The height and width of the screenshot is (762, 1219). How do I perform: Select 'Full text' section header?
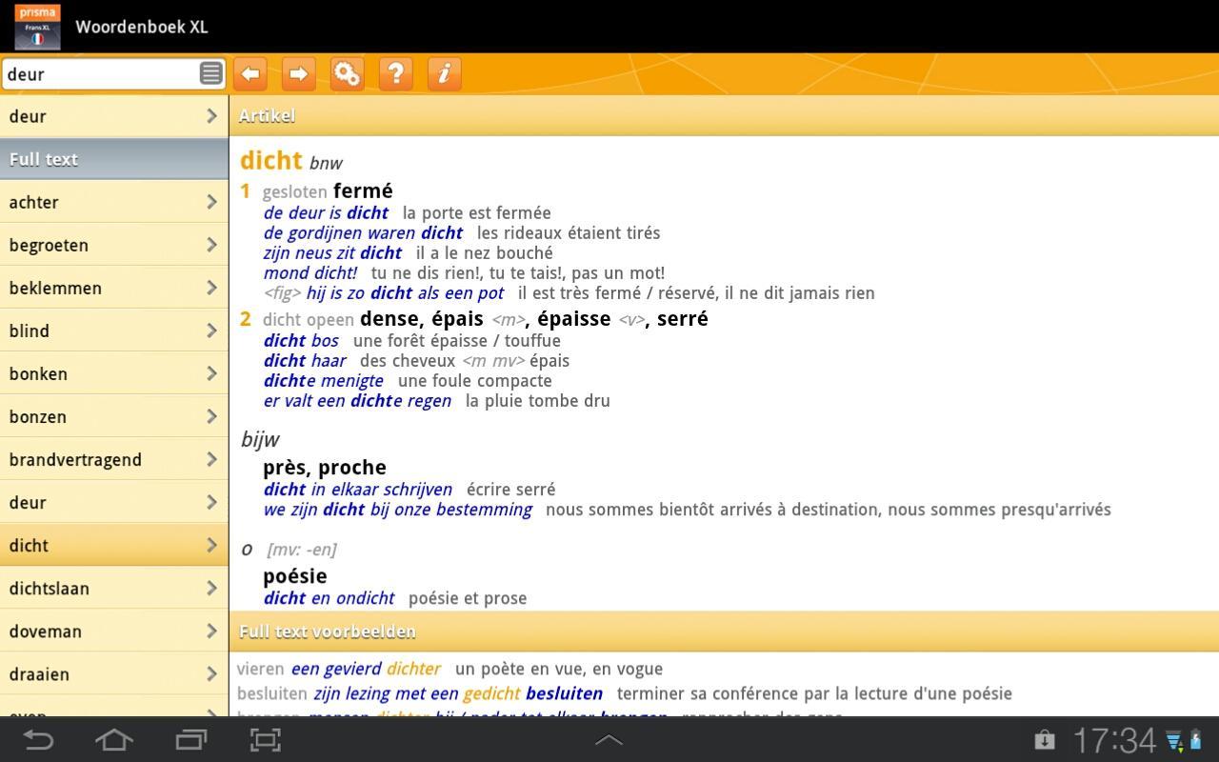(114, 159)
